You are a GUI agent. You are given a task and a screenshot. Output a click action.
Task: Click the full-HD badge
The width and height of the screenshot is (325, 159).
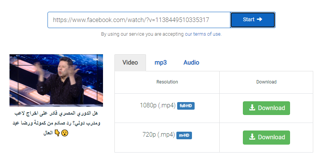[x=186, y=105]
